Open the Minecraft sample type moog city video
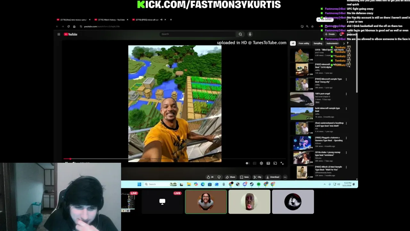Image resolution: width=410 pixels, height=231 pixels. point(302,84)
